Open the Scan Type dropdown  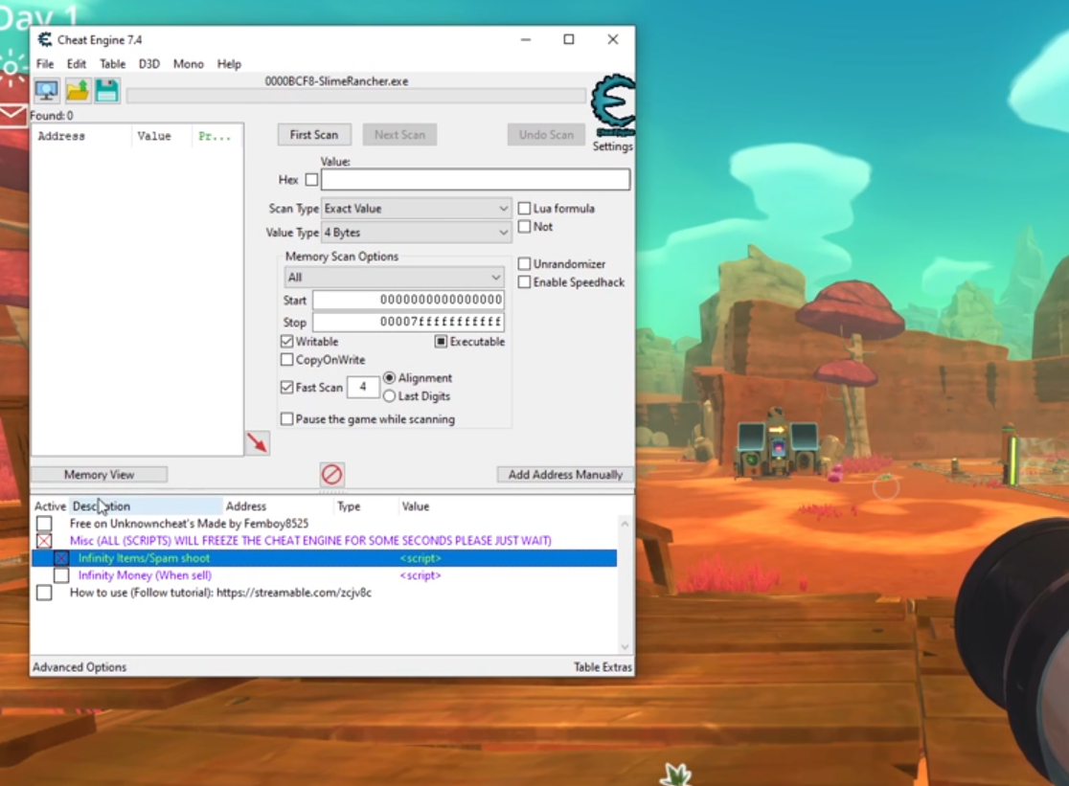[416, 209]
